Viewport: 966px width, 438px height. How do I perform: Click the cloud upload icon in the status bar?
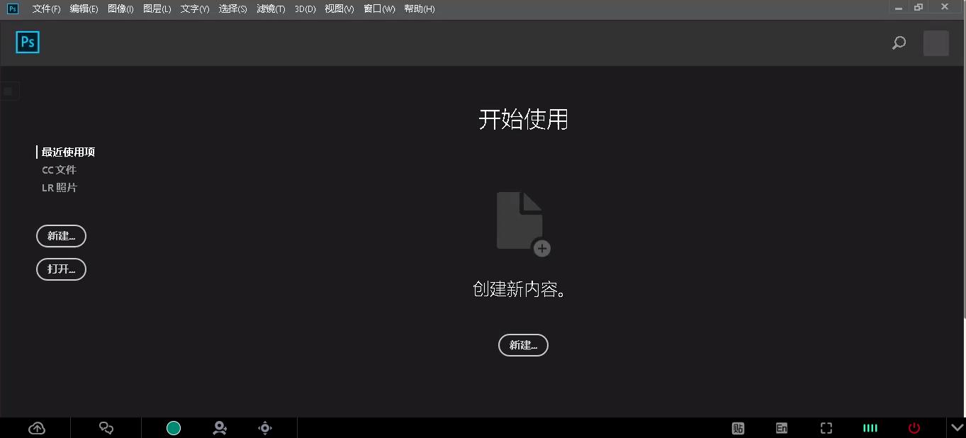36,428
